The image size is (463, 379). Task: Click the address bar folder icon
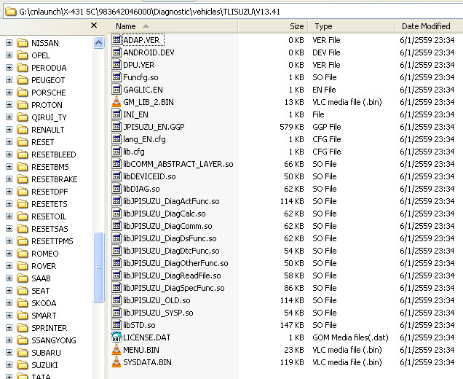point(11,12)
